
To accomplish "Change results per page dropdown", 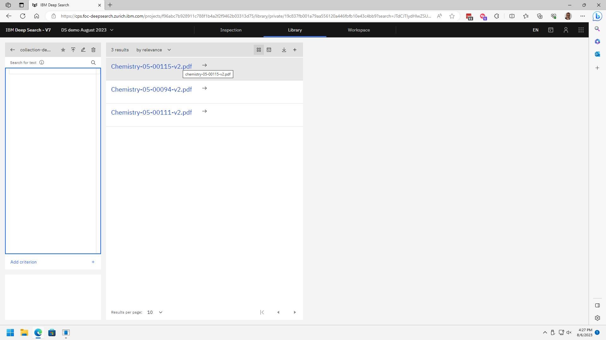I will (x=155, y=312).
